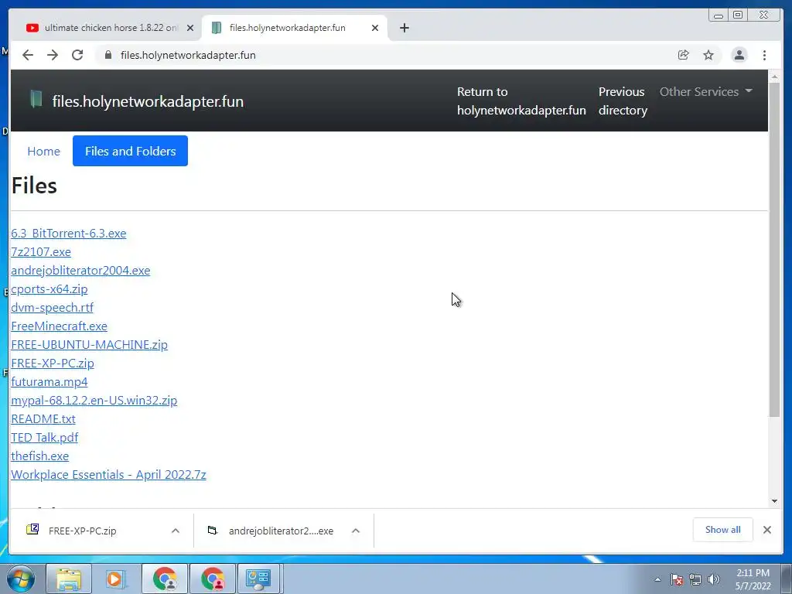Go back to the previous page
Image resolution: width=792 pixels, height=594 pixels.
tap(28, 55)
